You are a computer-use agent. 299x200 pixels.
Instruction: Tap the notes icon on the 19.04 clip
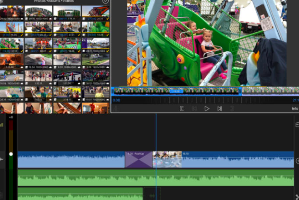[26, 67]
